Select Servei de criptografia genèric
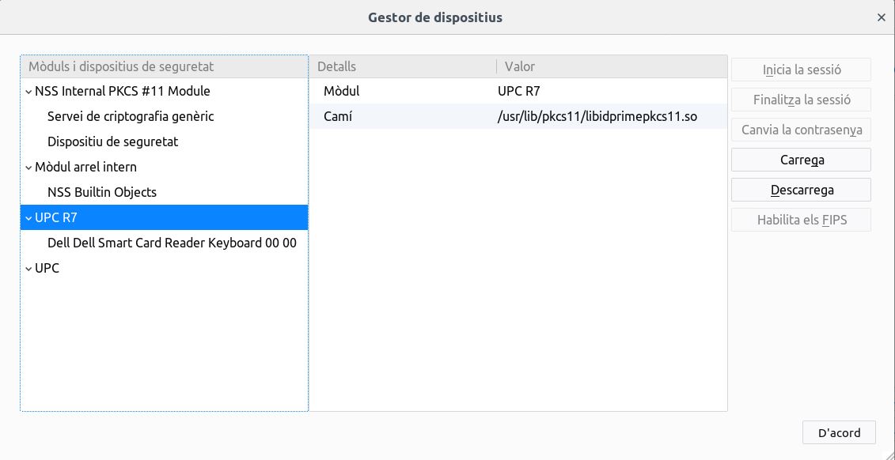This screenshot has height=460, width=895. (131, 117)
